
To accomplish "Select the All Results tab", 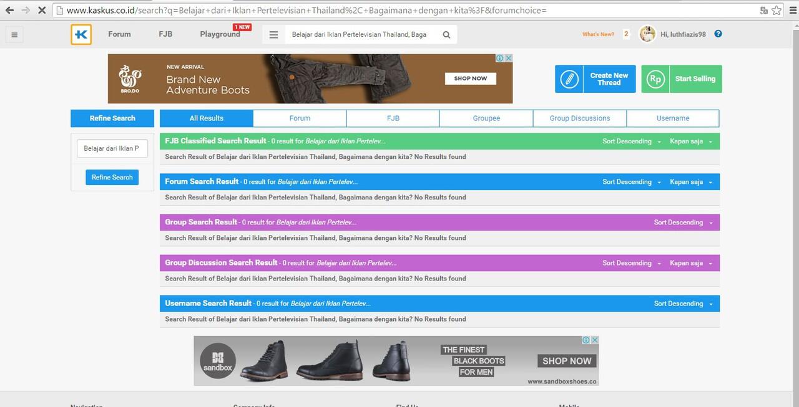I will (207, 118).
